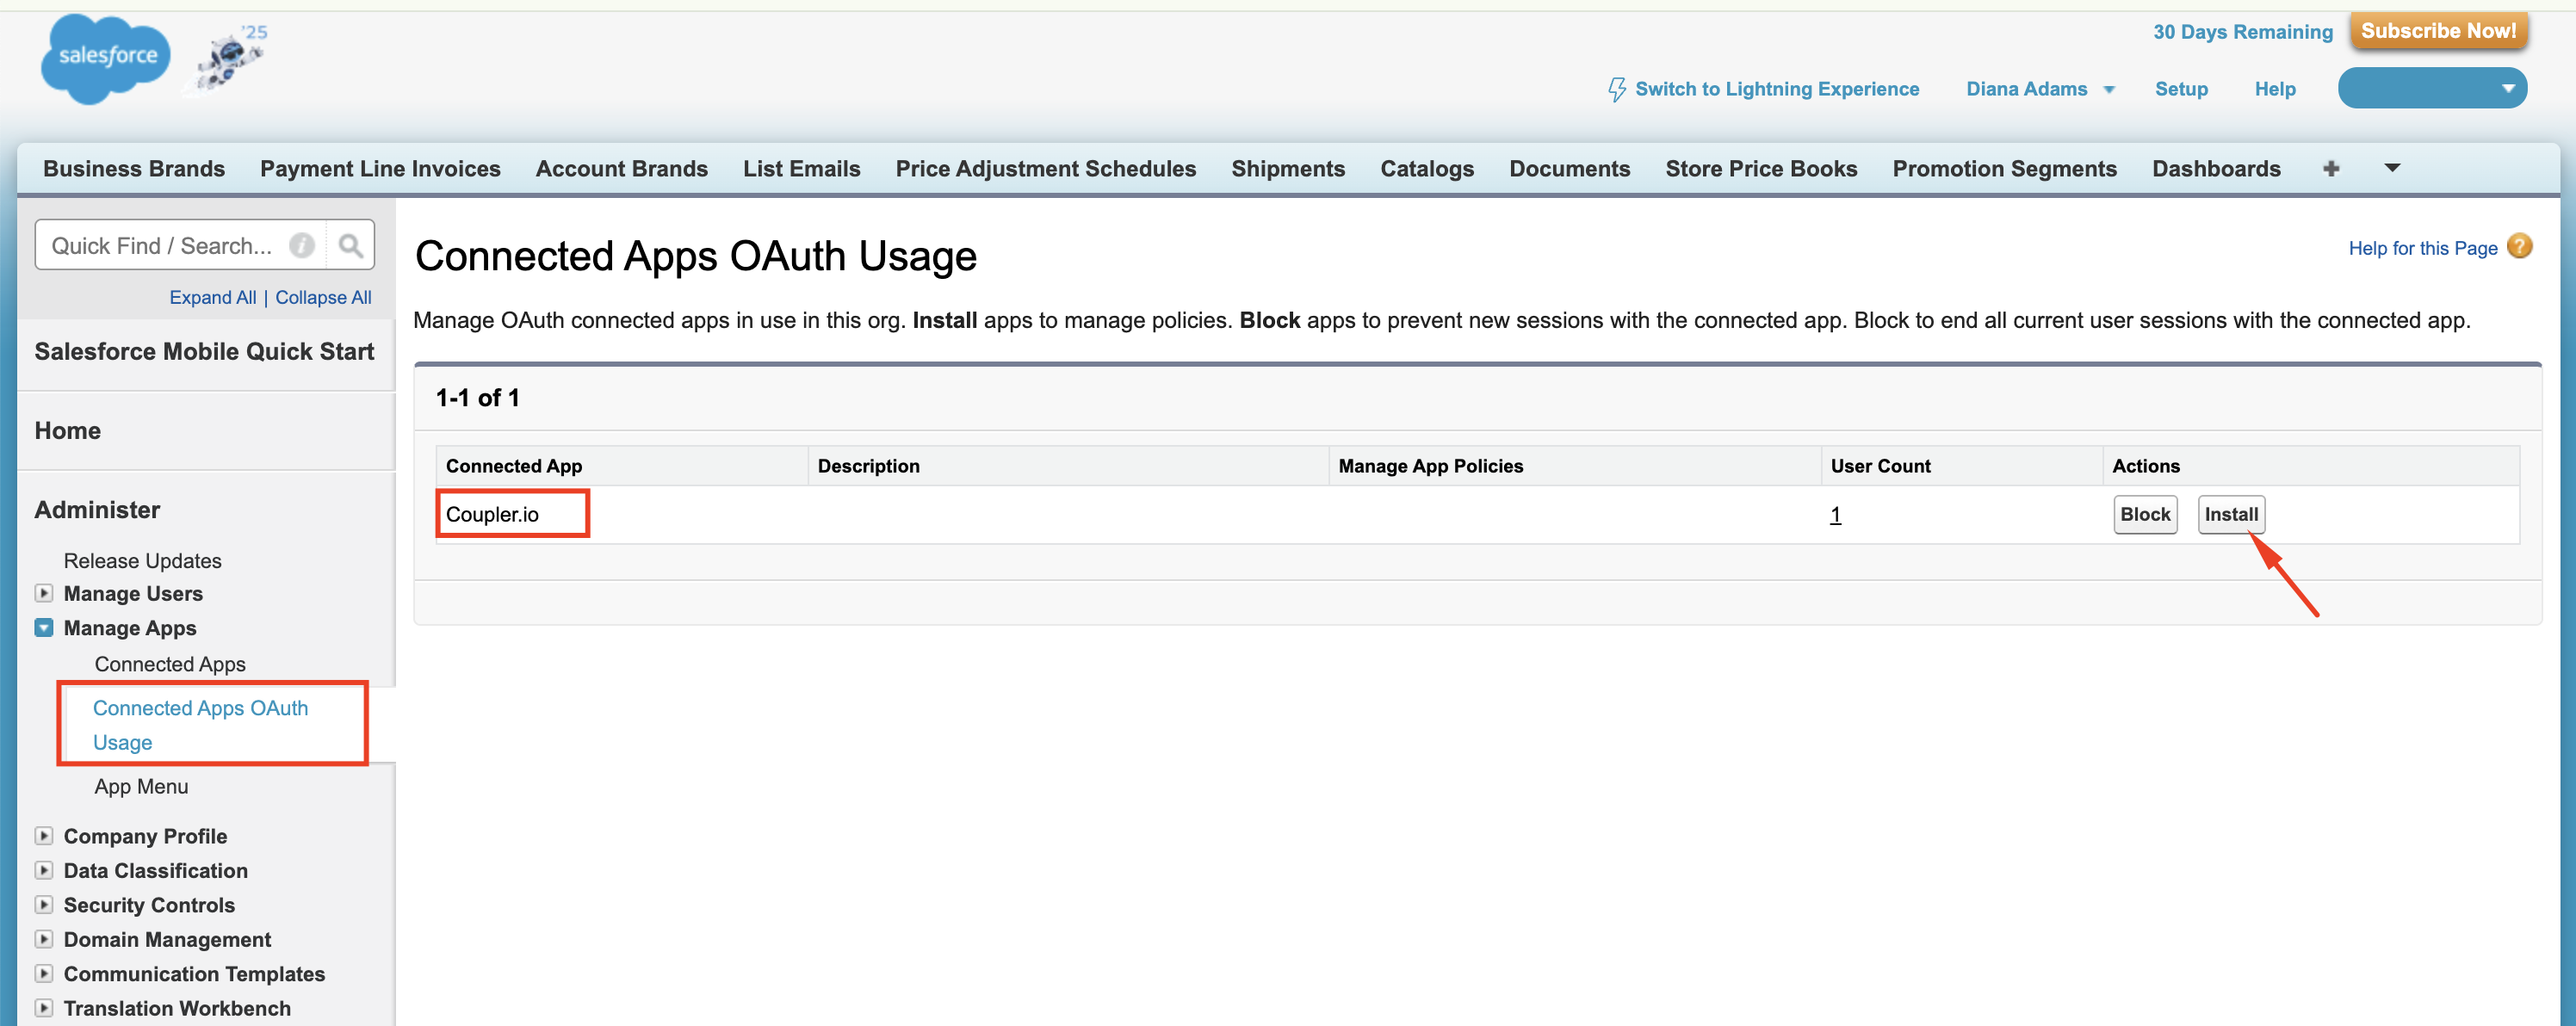
Task: Expand the Company Profile section
Action: 44,836
